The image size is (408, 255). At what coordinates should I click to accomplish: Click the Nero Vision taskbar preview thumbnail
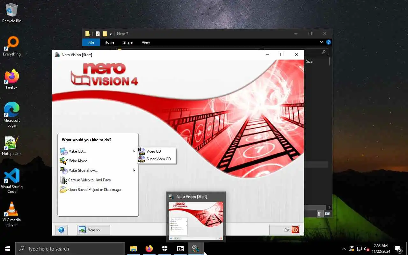coord(196,221)
